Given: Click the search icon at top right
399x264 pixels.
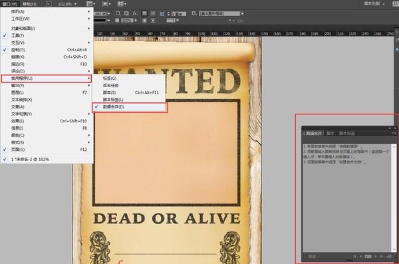Looking at the screenshot, I should pos(396,3).
